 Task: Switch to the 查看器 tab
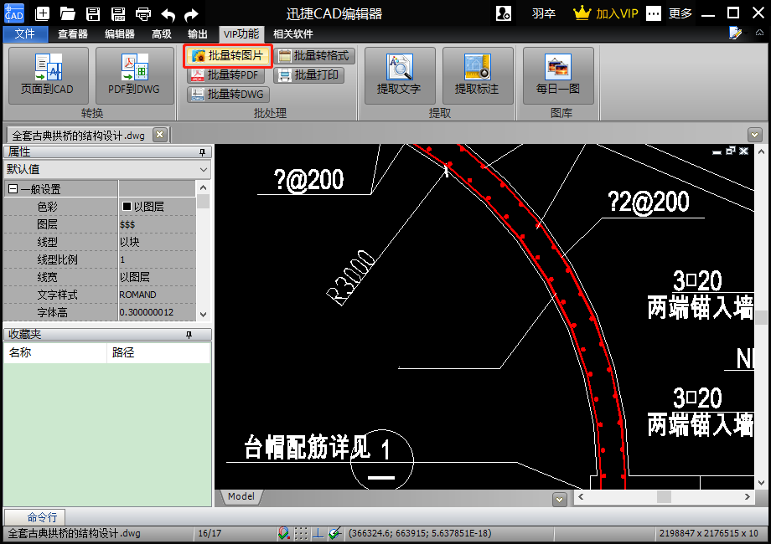tap(73, 33)
